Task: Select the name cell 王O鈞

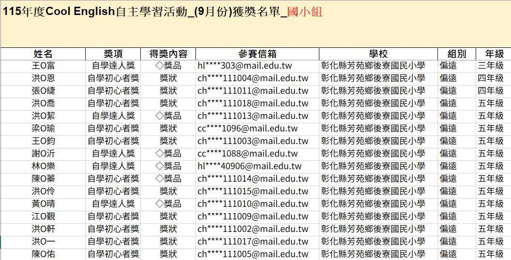Action: coord(43,141)
